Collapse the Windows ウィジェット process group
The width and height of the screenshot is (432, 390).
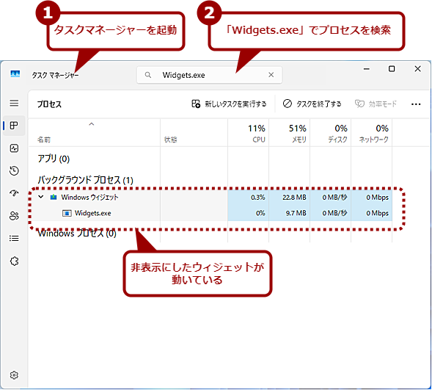point(41,197)
